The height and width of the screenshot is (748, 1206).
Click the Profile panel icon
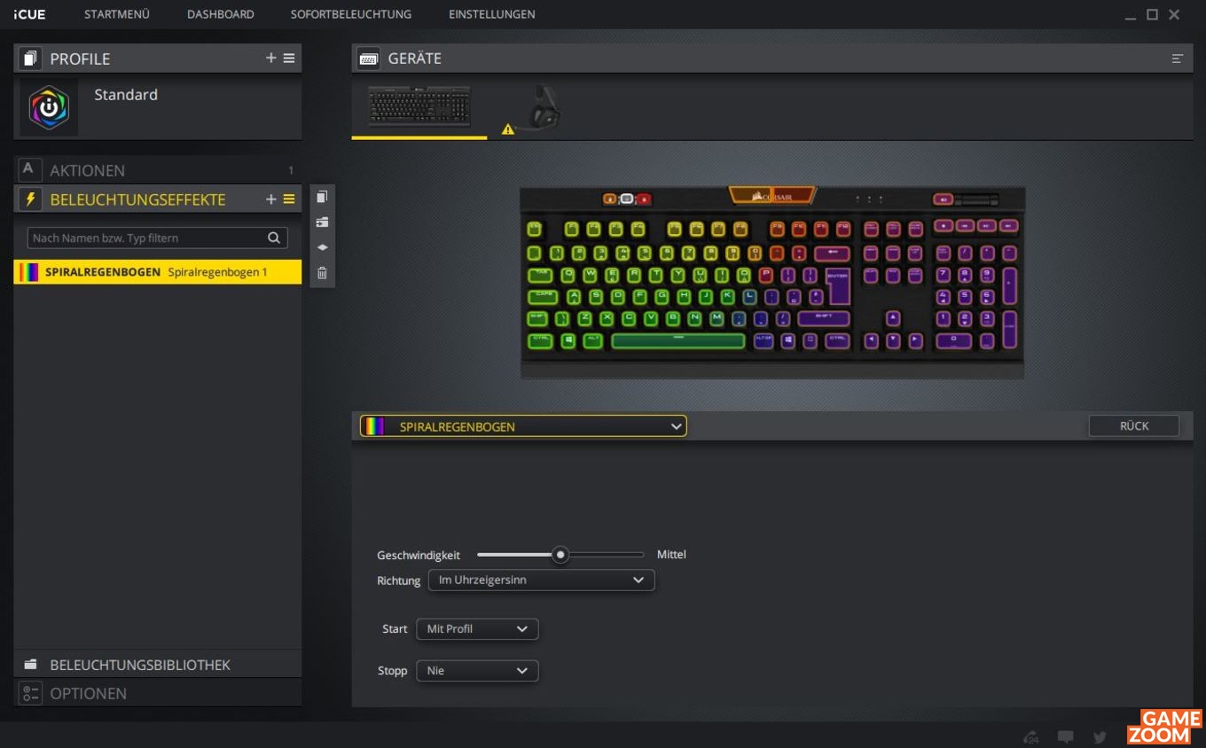point(31,58)
